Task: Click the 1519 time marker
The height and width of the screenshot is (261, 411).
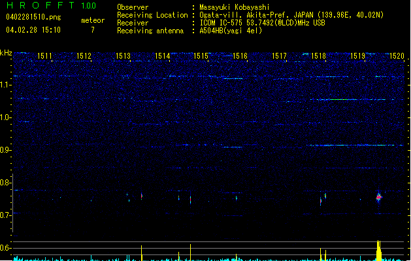Action: pyautogui.click(x=357, y=56)
